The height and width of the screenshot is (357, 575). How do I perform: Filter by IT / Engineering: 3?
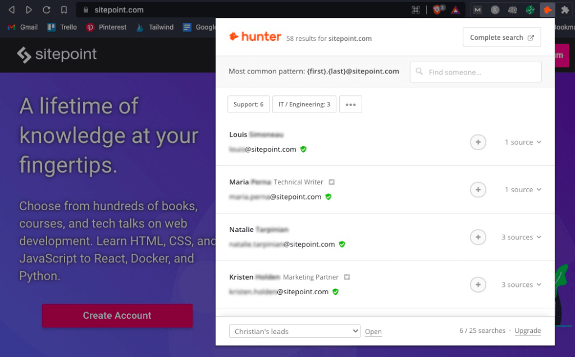click(304, 104)
